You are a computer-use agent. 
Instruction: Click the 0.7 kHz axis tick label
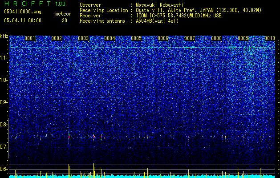click(x=4, y=147)
